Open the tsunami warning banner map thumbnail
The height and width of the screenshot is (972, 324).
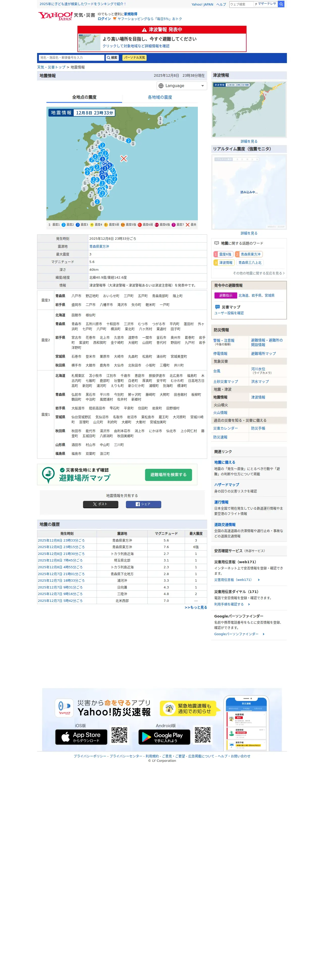[x=89, y=42]
